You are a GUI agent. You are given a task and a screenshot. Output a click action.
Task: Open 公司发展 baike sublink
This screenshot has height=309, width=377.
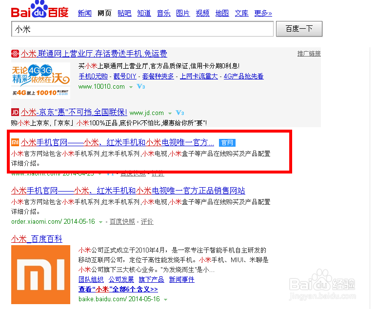(x=121, y=279)
